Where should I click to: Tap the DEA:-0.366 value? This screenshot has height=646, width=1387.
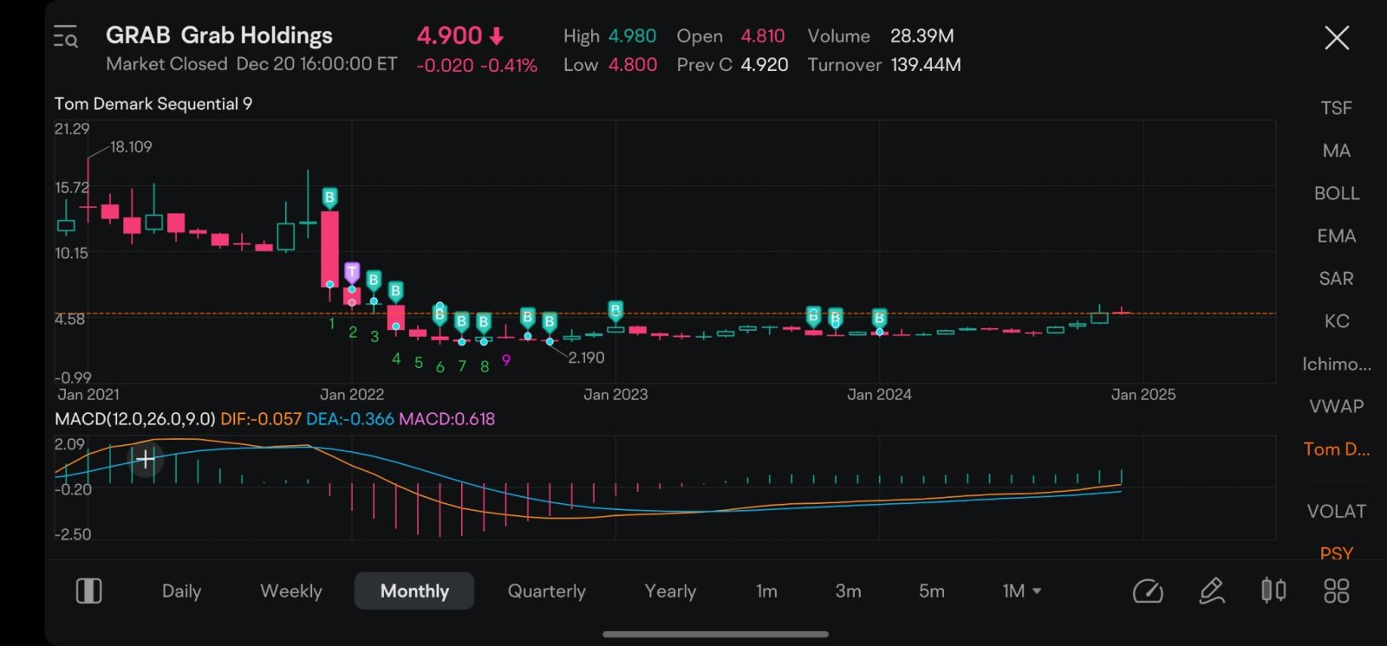(350, 419)
